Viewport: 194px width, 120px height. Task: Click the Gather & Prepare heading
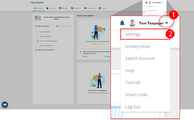(42, 26)
